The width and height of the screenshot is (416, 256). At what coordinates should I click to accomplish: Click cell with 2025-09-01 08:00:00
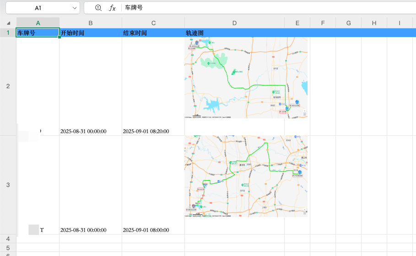point(153,185)
